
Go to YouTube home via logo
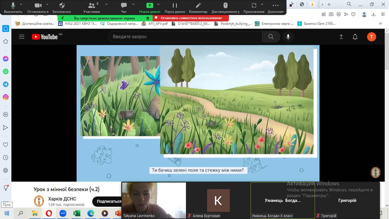(x=45, y=37)
